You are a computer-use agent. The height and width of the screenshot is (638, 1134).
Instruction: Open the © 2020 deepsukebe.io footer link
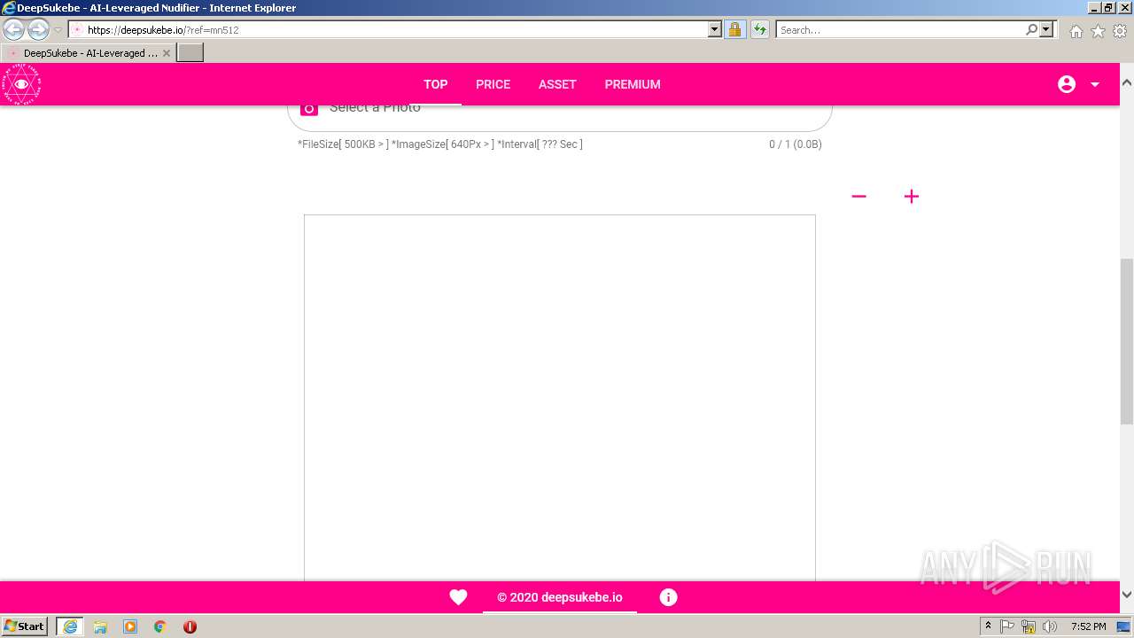coord(560,597)
